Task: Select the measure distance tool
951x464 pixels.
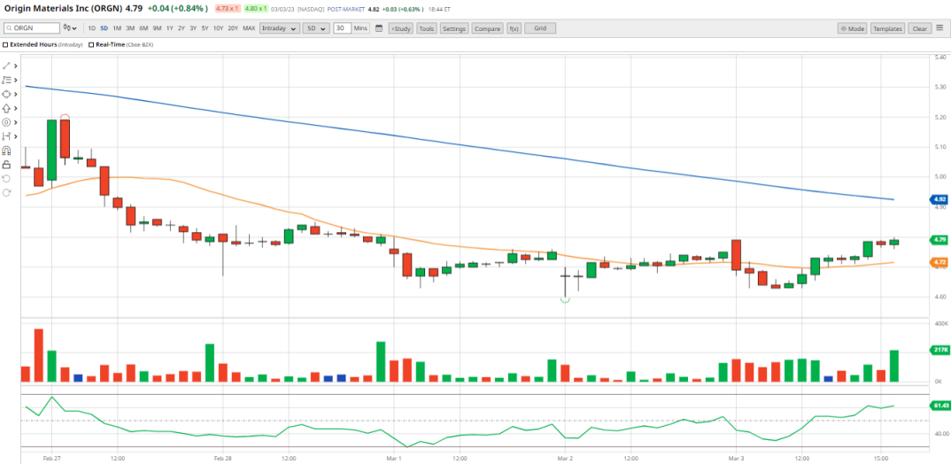Action: [7, 136]
